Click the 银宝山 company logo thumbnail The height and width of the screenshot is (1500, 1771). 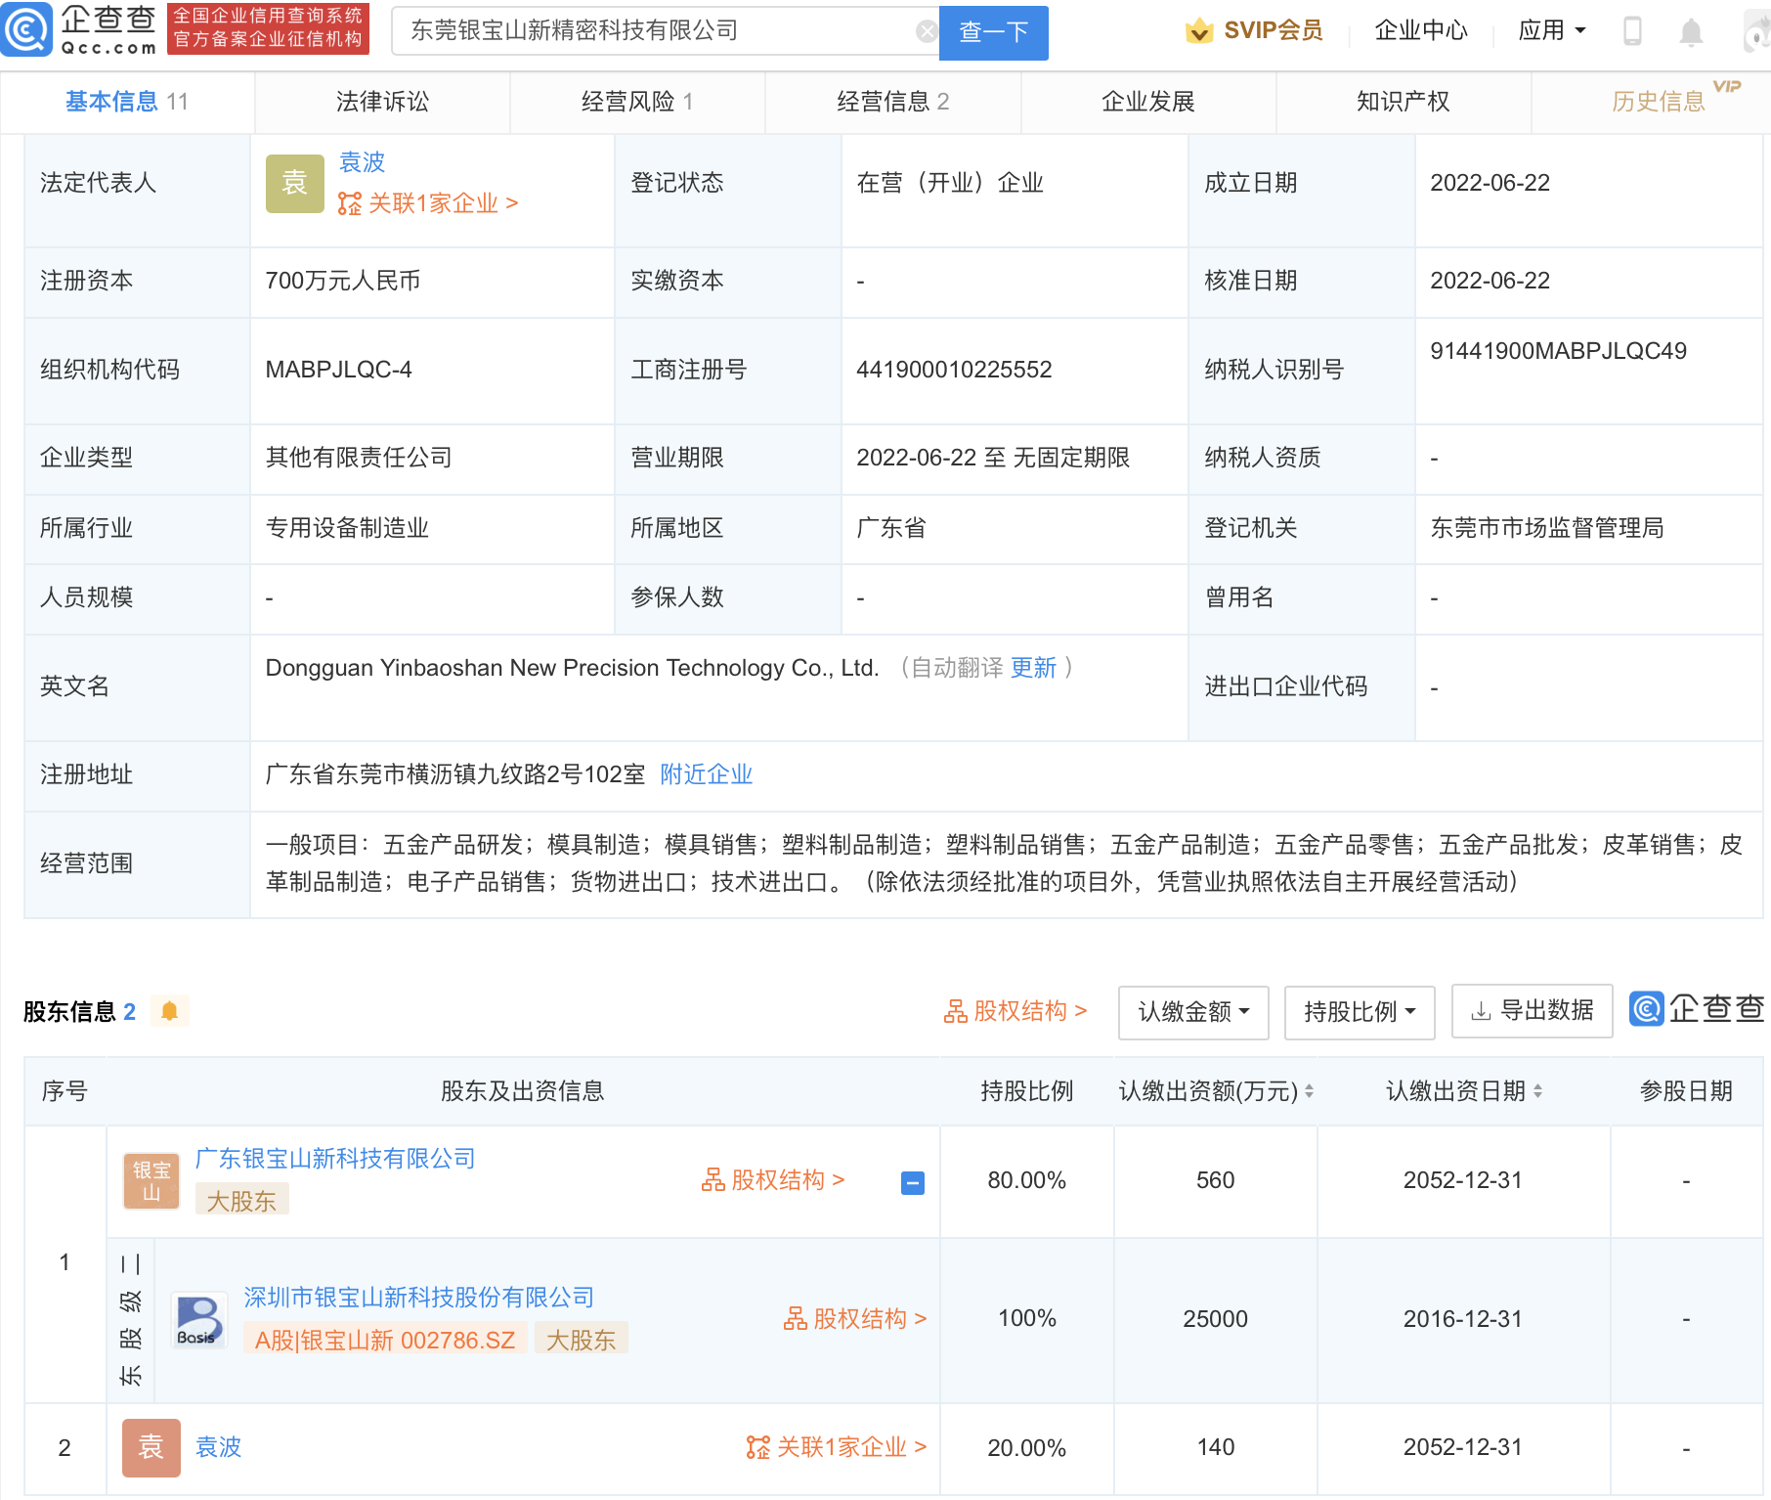point(151,1181)
